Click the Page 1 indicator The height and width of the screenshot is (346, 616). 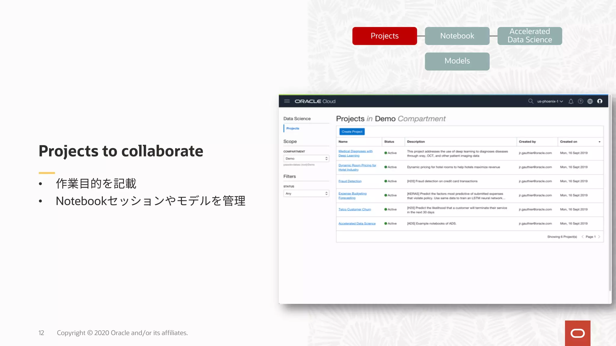pos(591,237)
